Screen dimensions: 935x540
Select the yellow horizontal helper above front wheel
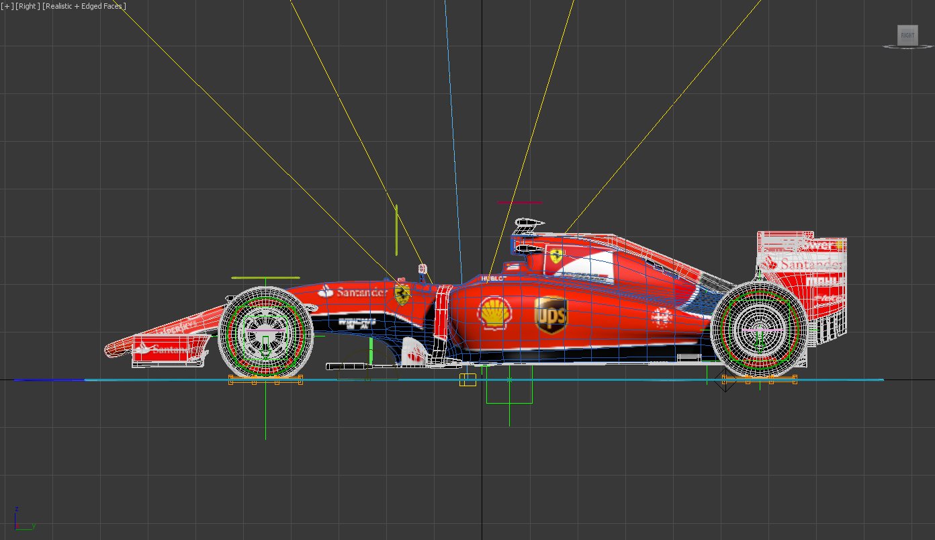265,277
